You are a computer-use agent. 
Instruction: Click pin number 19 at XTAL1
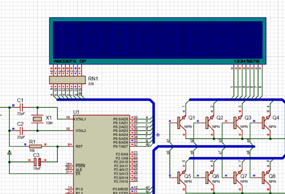point(68,117)
